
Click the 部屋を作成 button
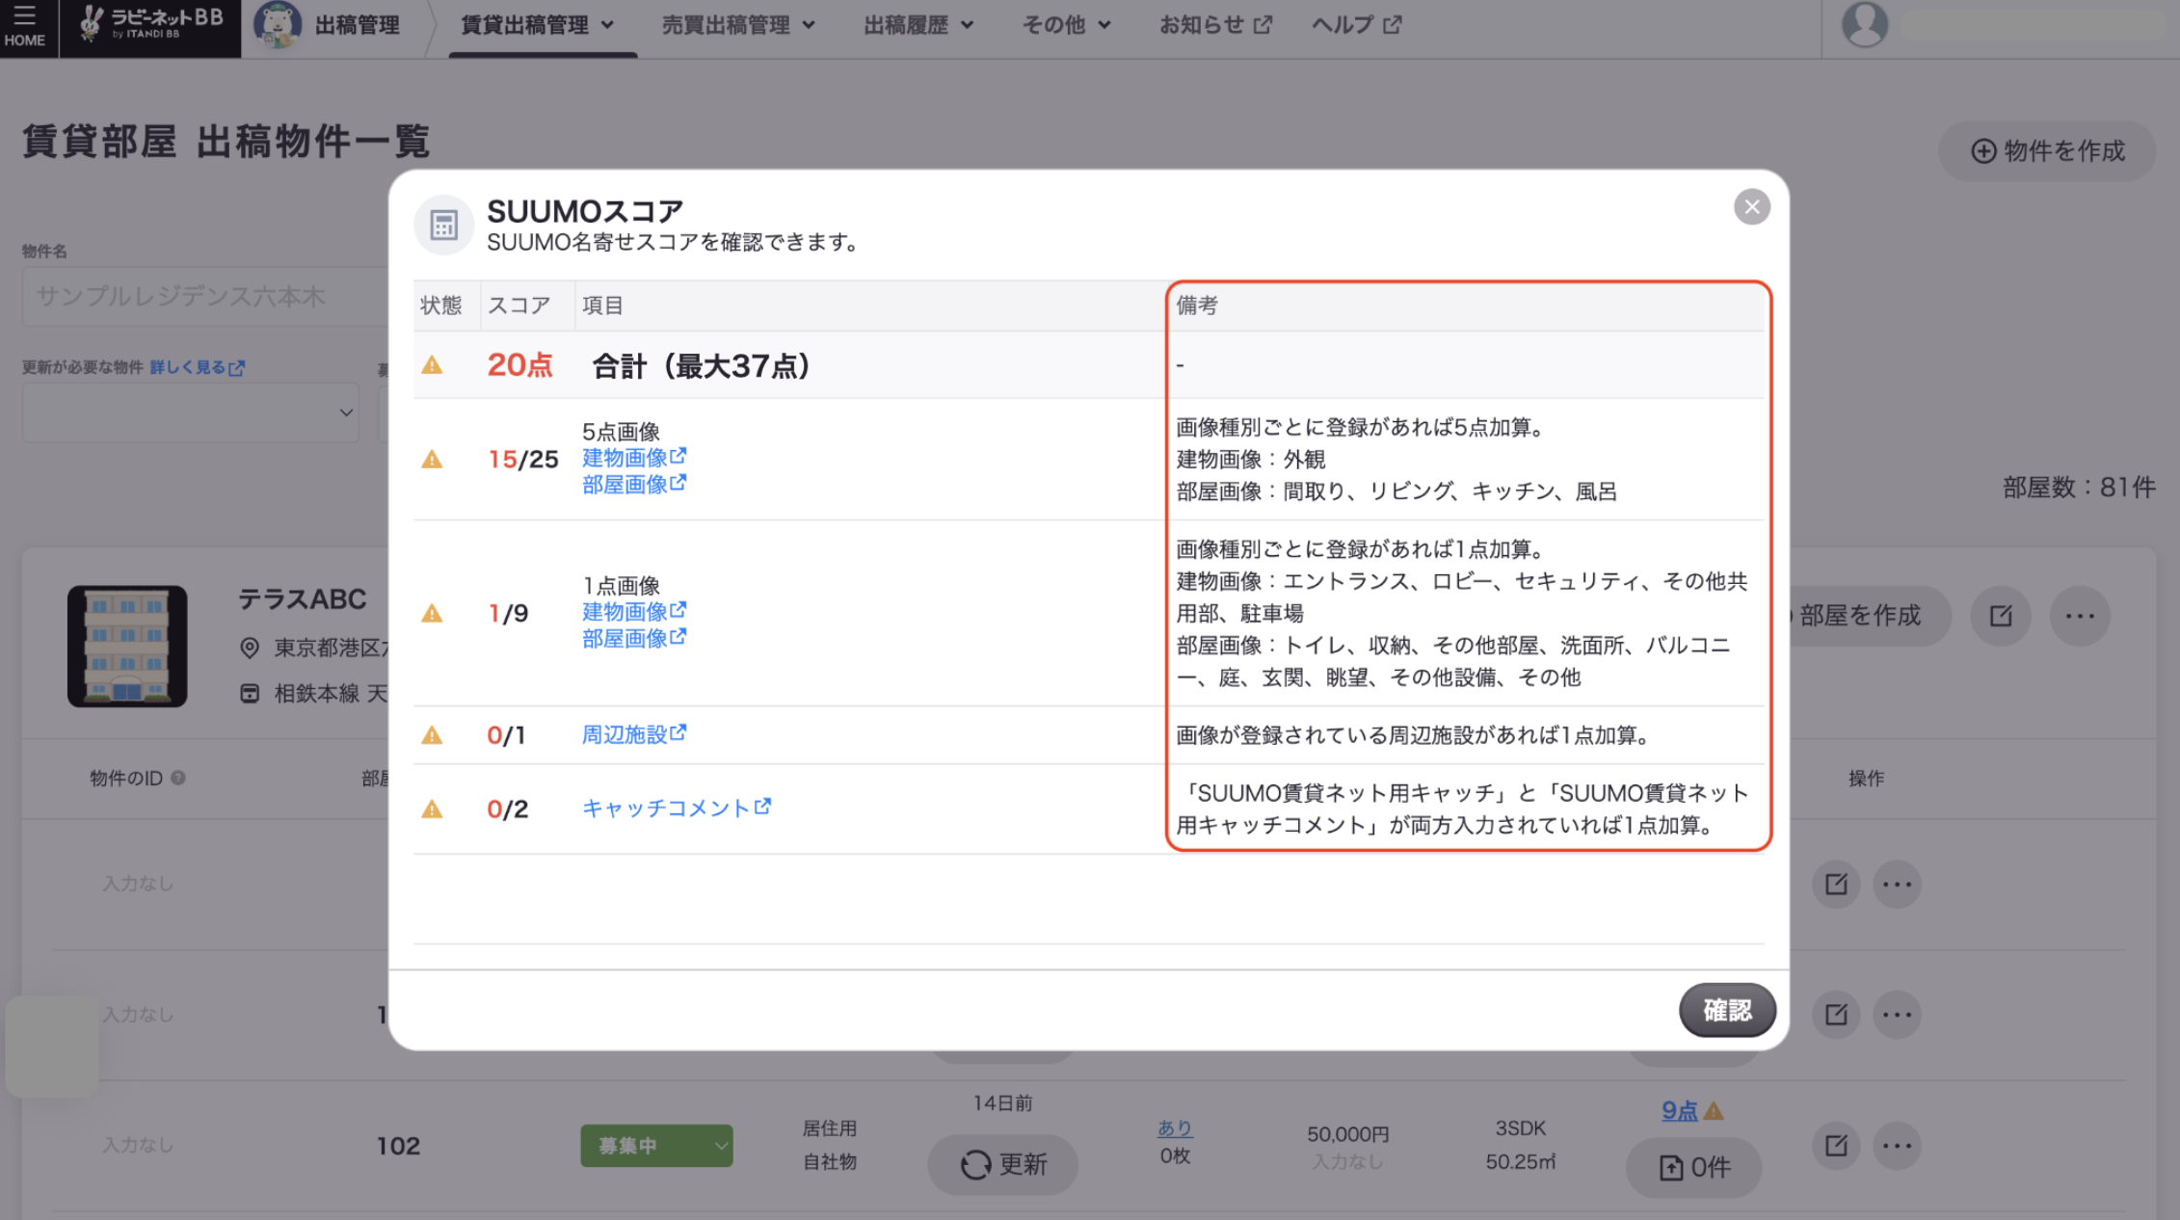[x=1860, y=616]
